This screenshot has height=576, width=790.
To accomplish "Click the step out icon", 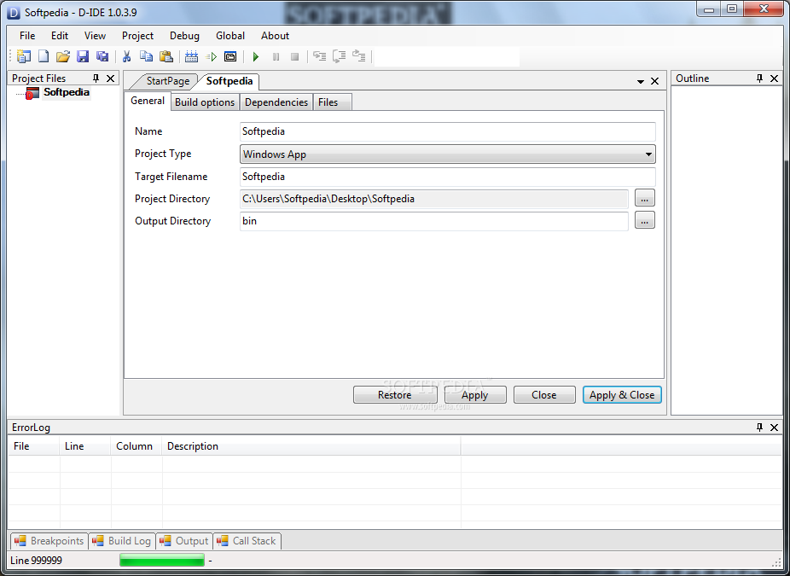I will pyautogui.click(x=358, y=56).
